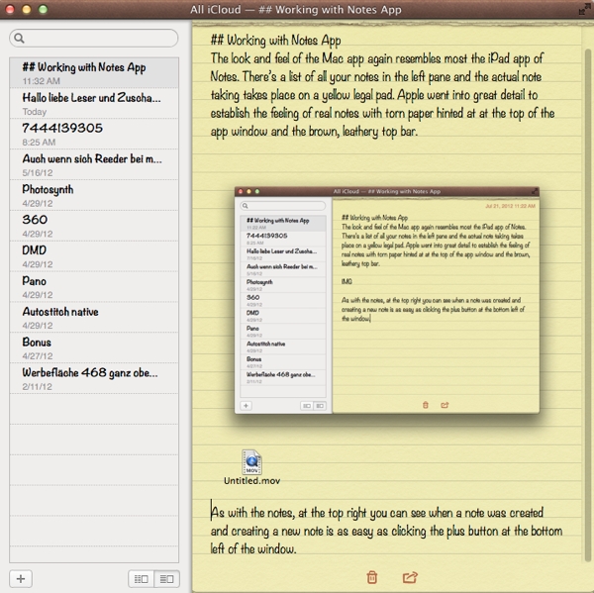594x593 pixels.
Task: Open the Autostitch native note
Action: pyautogui.click(x=94, y=318)
